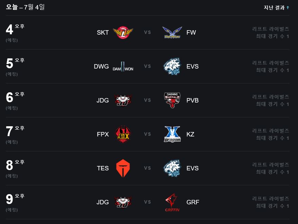Click the Top Esports team logo
The image size is (298, 224).
123,168
